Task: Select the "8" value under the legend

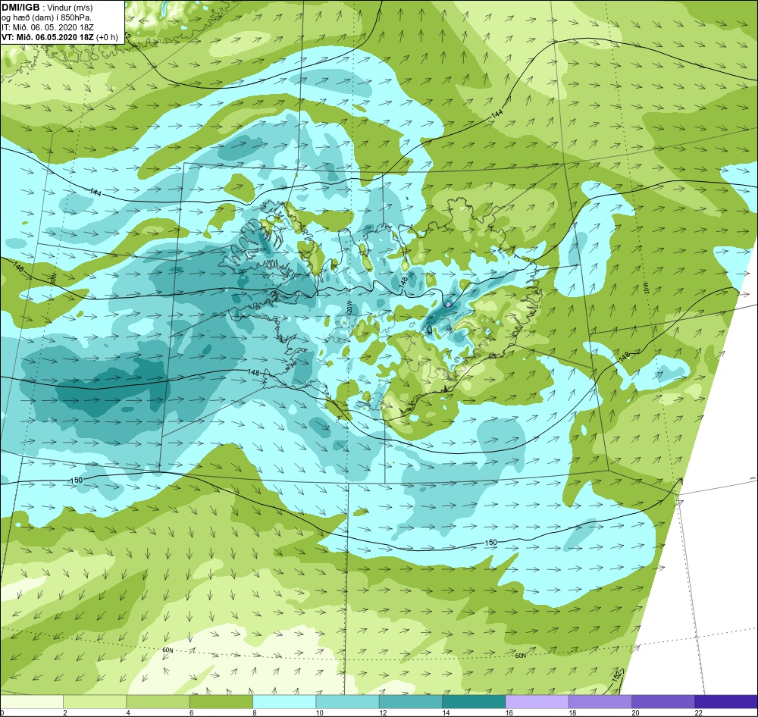Action: tap(255, 712)
